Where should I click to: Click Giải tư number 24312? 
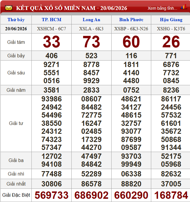52,131
